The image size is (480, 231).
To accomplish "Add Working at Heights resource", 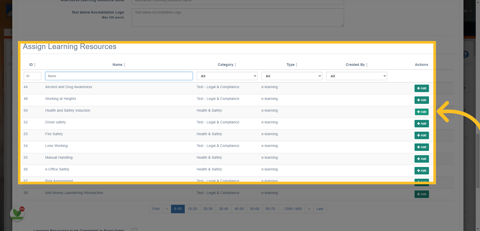I will pyautogui.click(x=421, y=100).
